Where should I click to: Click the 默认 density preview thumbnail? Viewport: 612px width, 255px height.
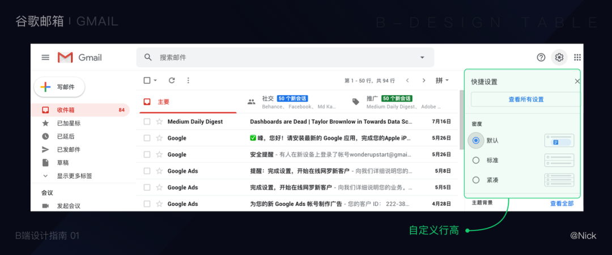coord(559,140)
